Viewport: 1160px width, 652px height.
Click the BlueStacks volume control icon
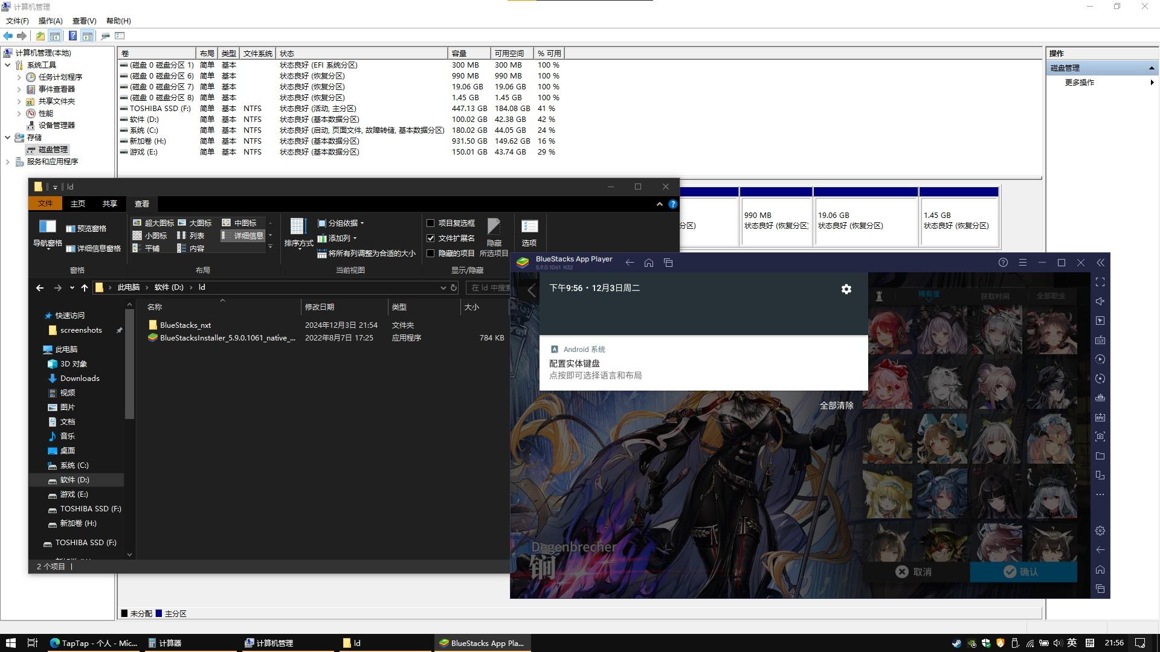tap(1100, 301)
